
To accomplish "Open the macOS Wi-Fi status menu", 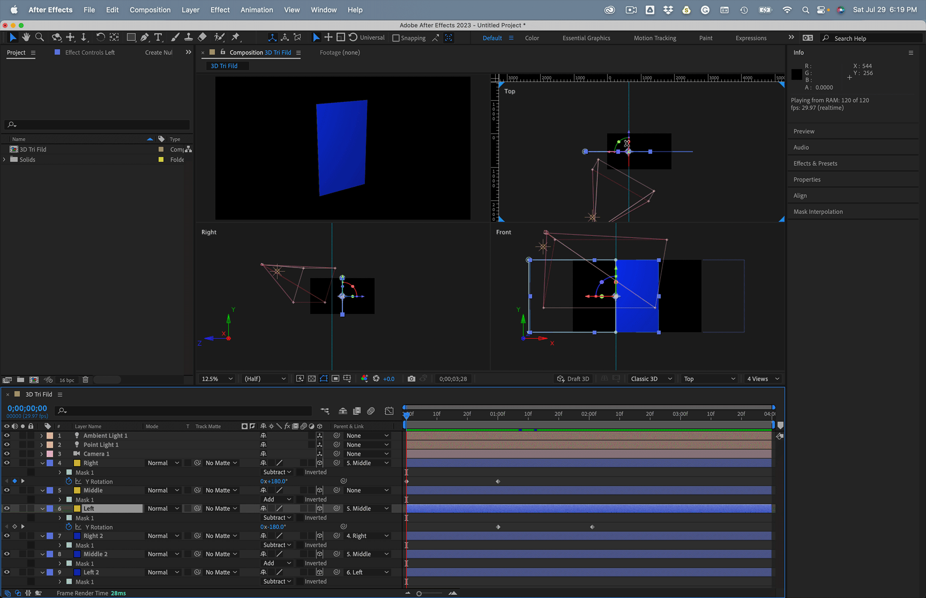I will (x=787, y=10).
